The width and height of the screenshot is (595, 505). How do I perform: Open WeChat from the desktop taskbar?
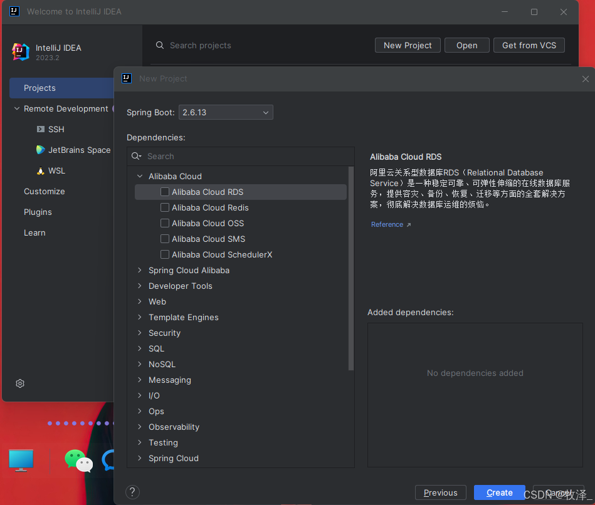(79, 461)
